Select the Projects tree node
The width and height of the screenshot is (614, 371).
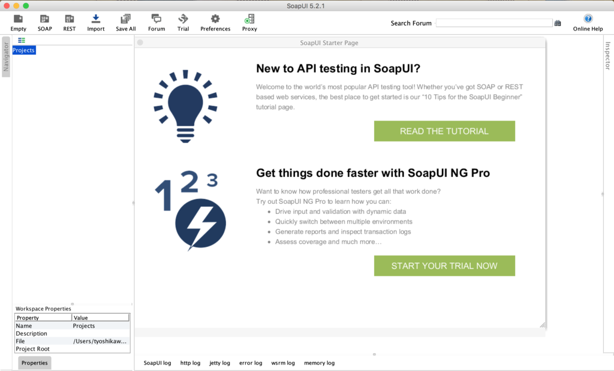point(24,50)
